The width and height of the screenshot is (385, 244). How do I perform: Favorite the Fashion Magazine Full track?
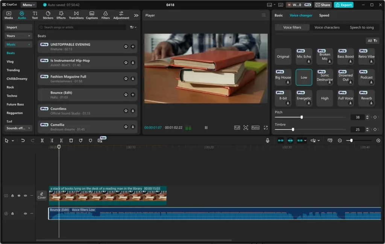[126, 79]
